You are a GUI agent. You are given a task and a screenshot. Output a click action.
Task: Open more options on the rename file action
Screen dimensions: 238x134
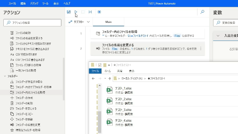click(201, 48)
